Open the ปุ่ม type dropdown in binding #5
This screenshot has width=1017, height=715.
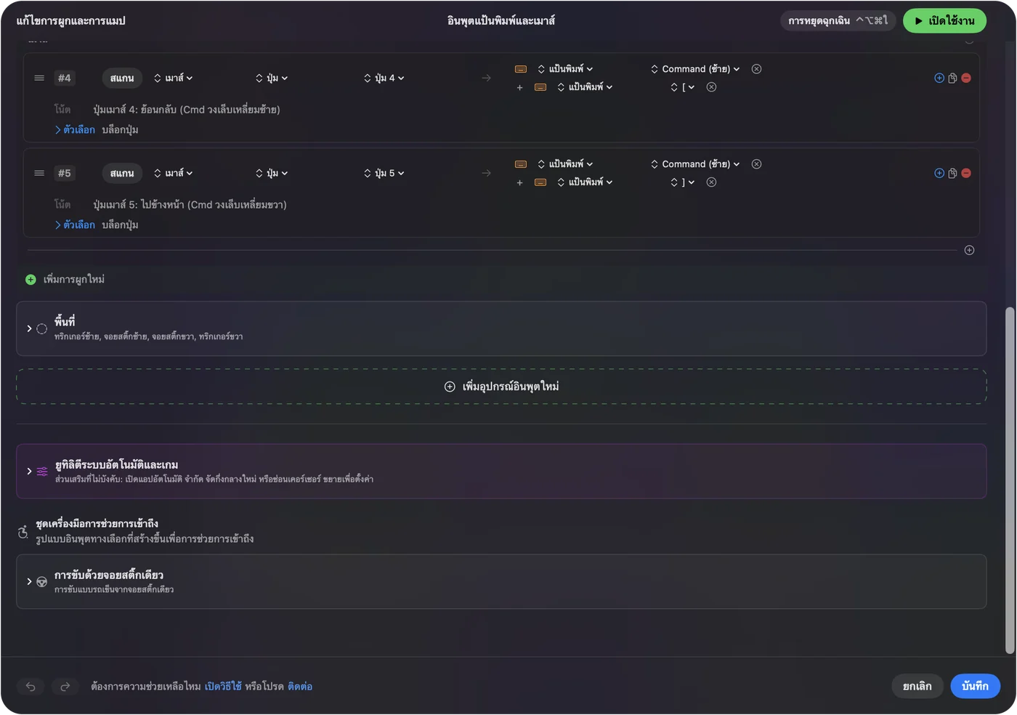pos(272,174)
